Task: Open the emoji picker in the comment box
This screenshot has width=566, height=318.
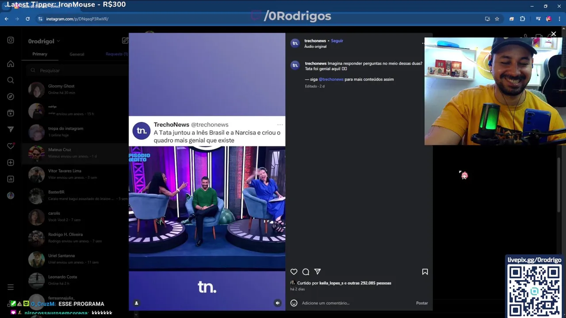Action: point(294,303)
